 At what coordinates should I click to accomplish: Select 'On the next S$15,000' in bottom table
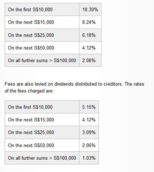coord(42,120)
